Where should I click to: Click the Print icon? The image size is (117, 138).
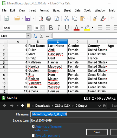point(49,18)
